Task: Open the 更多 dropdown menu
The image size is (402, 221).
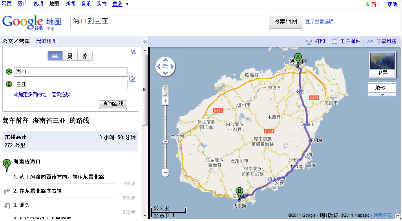Action: click(x=121, y=4)
